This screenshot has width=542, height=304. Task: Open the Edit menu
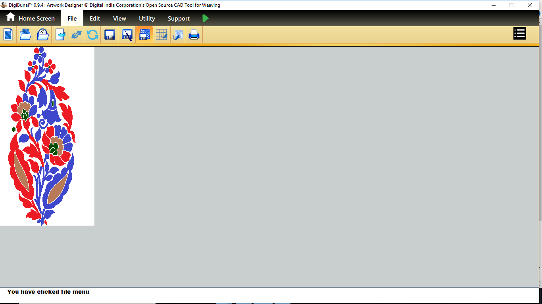(95, 19)
